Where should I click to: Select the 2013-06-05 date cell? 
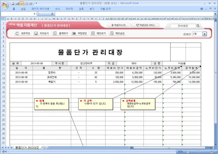click(21, 73)
